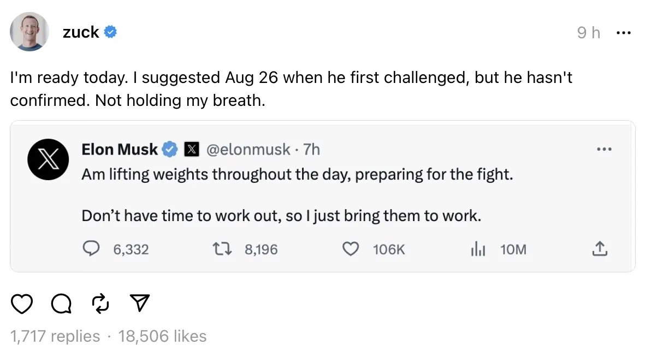
Task: Repost zuck's thread
Action: pyautogui.click(x=100, y=304)
